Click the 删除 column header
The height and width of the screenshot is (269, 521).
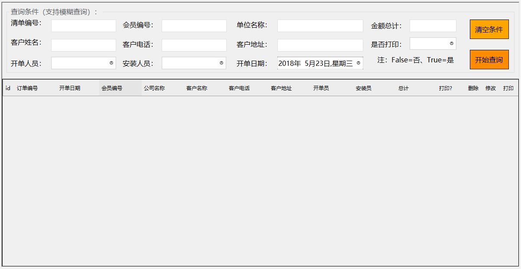(x=473, y=88)
